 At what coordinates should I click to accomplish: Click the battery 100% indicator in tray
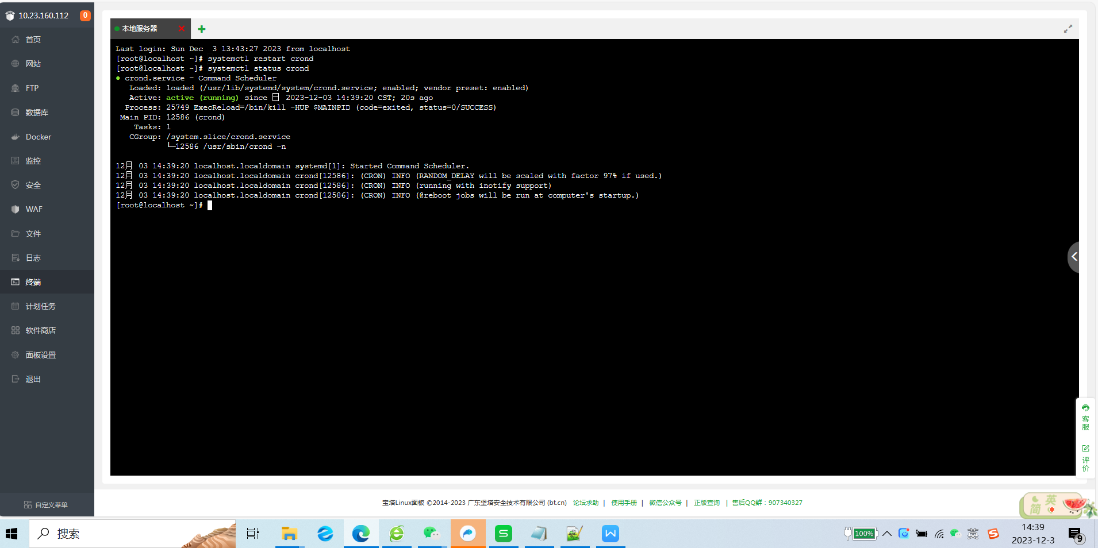pyautogui.click(x=860, y=534)
